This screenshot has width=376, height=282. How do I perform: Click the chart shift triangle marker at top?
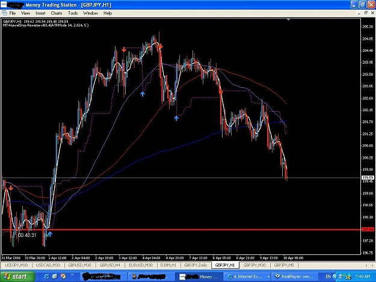(289, 19)
